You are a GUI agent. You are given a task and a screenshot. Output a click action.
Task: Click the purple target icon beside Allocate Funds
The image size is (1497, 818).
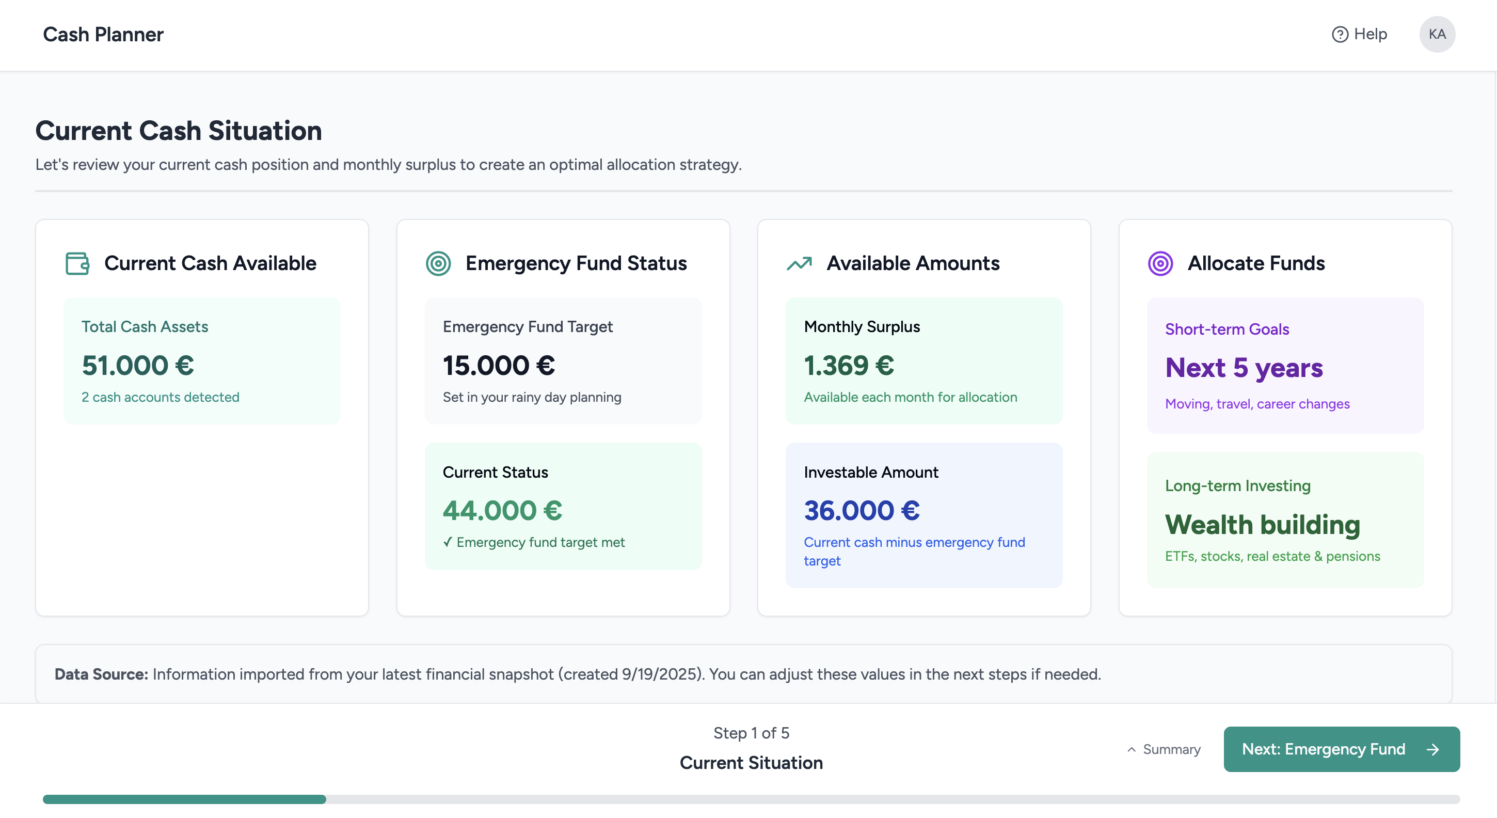[1160, 263]
